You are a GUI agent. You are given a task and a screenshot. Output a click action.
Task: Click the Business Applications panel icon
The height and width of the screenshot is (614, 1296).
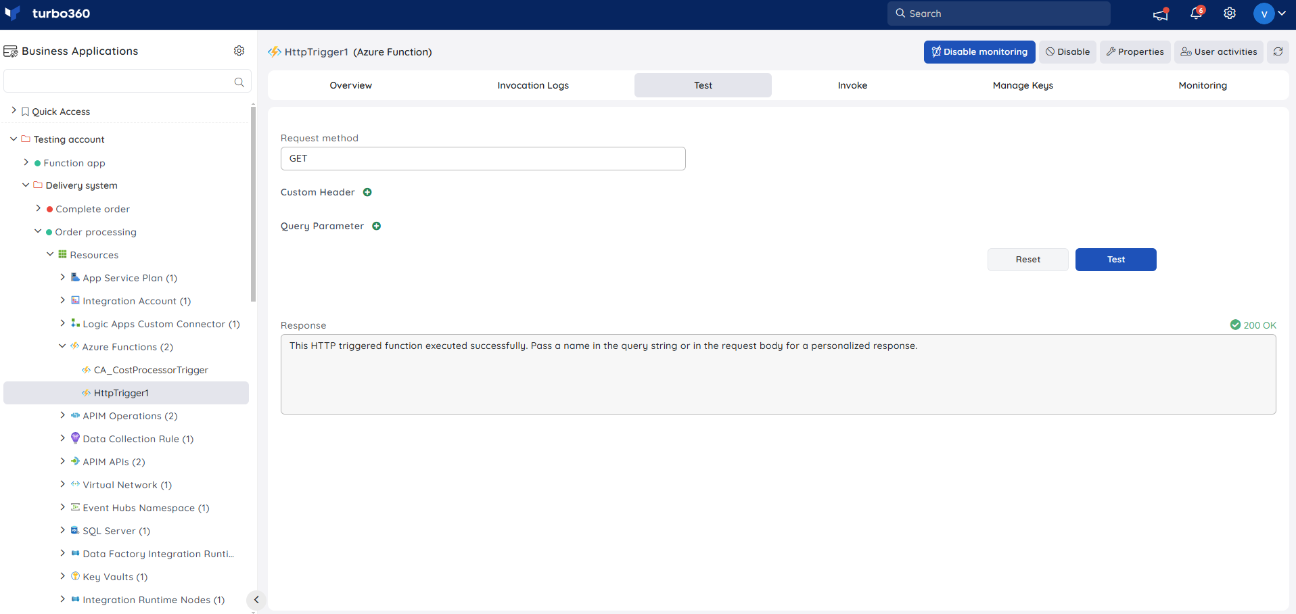tap(11, 51)
